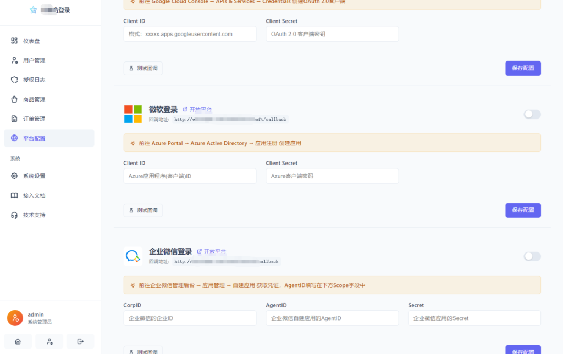Screen dimensions: 563x354
Task: Click 保存配置 at the top section
Action: 523,68
